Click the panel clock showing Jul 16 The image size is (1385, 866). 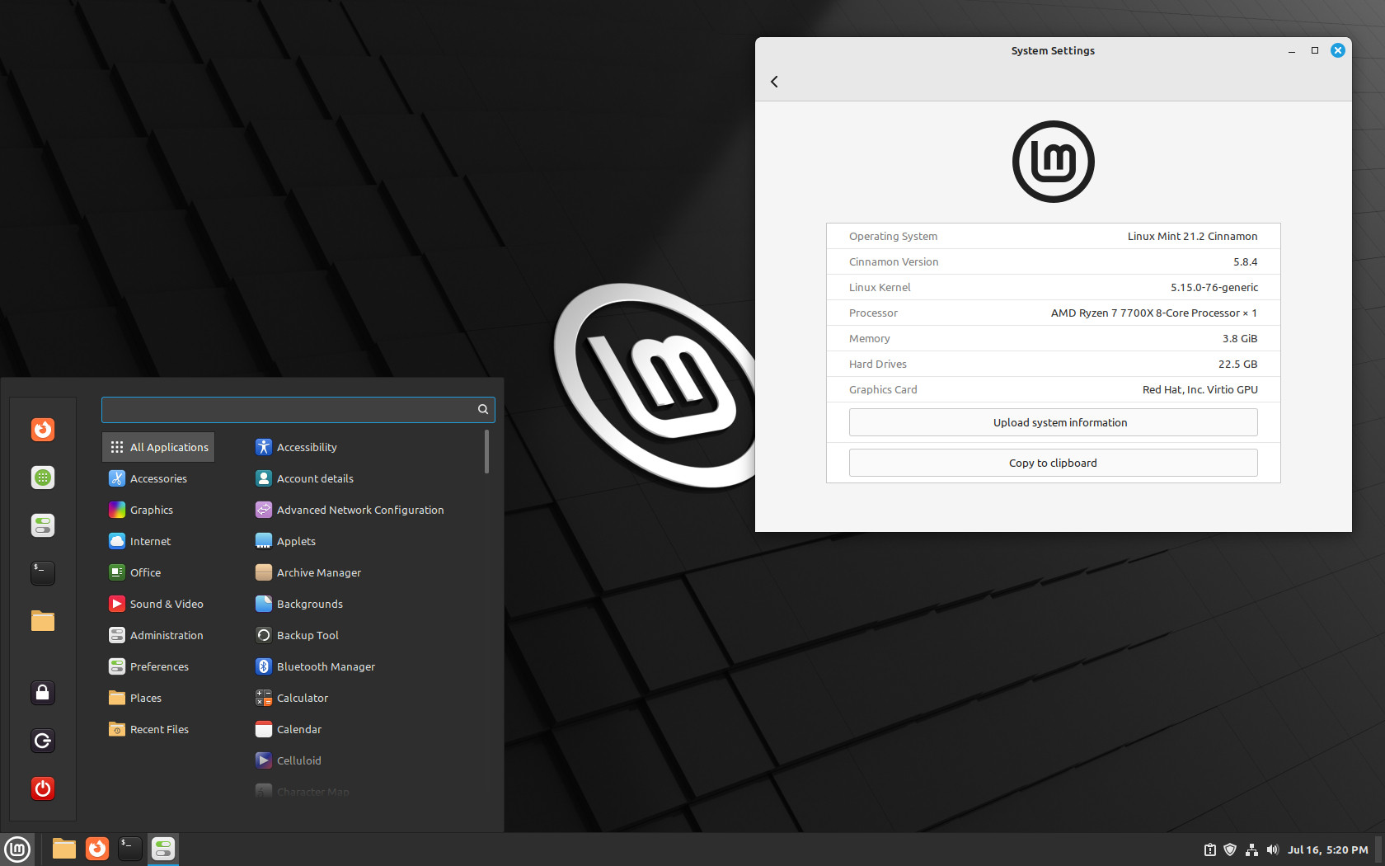tap(1327, 850)
